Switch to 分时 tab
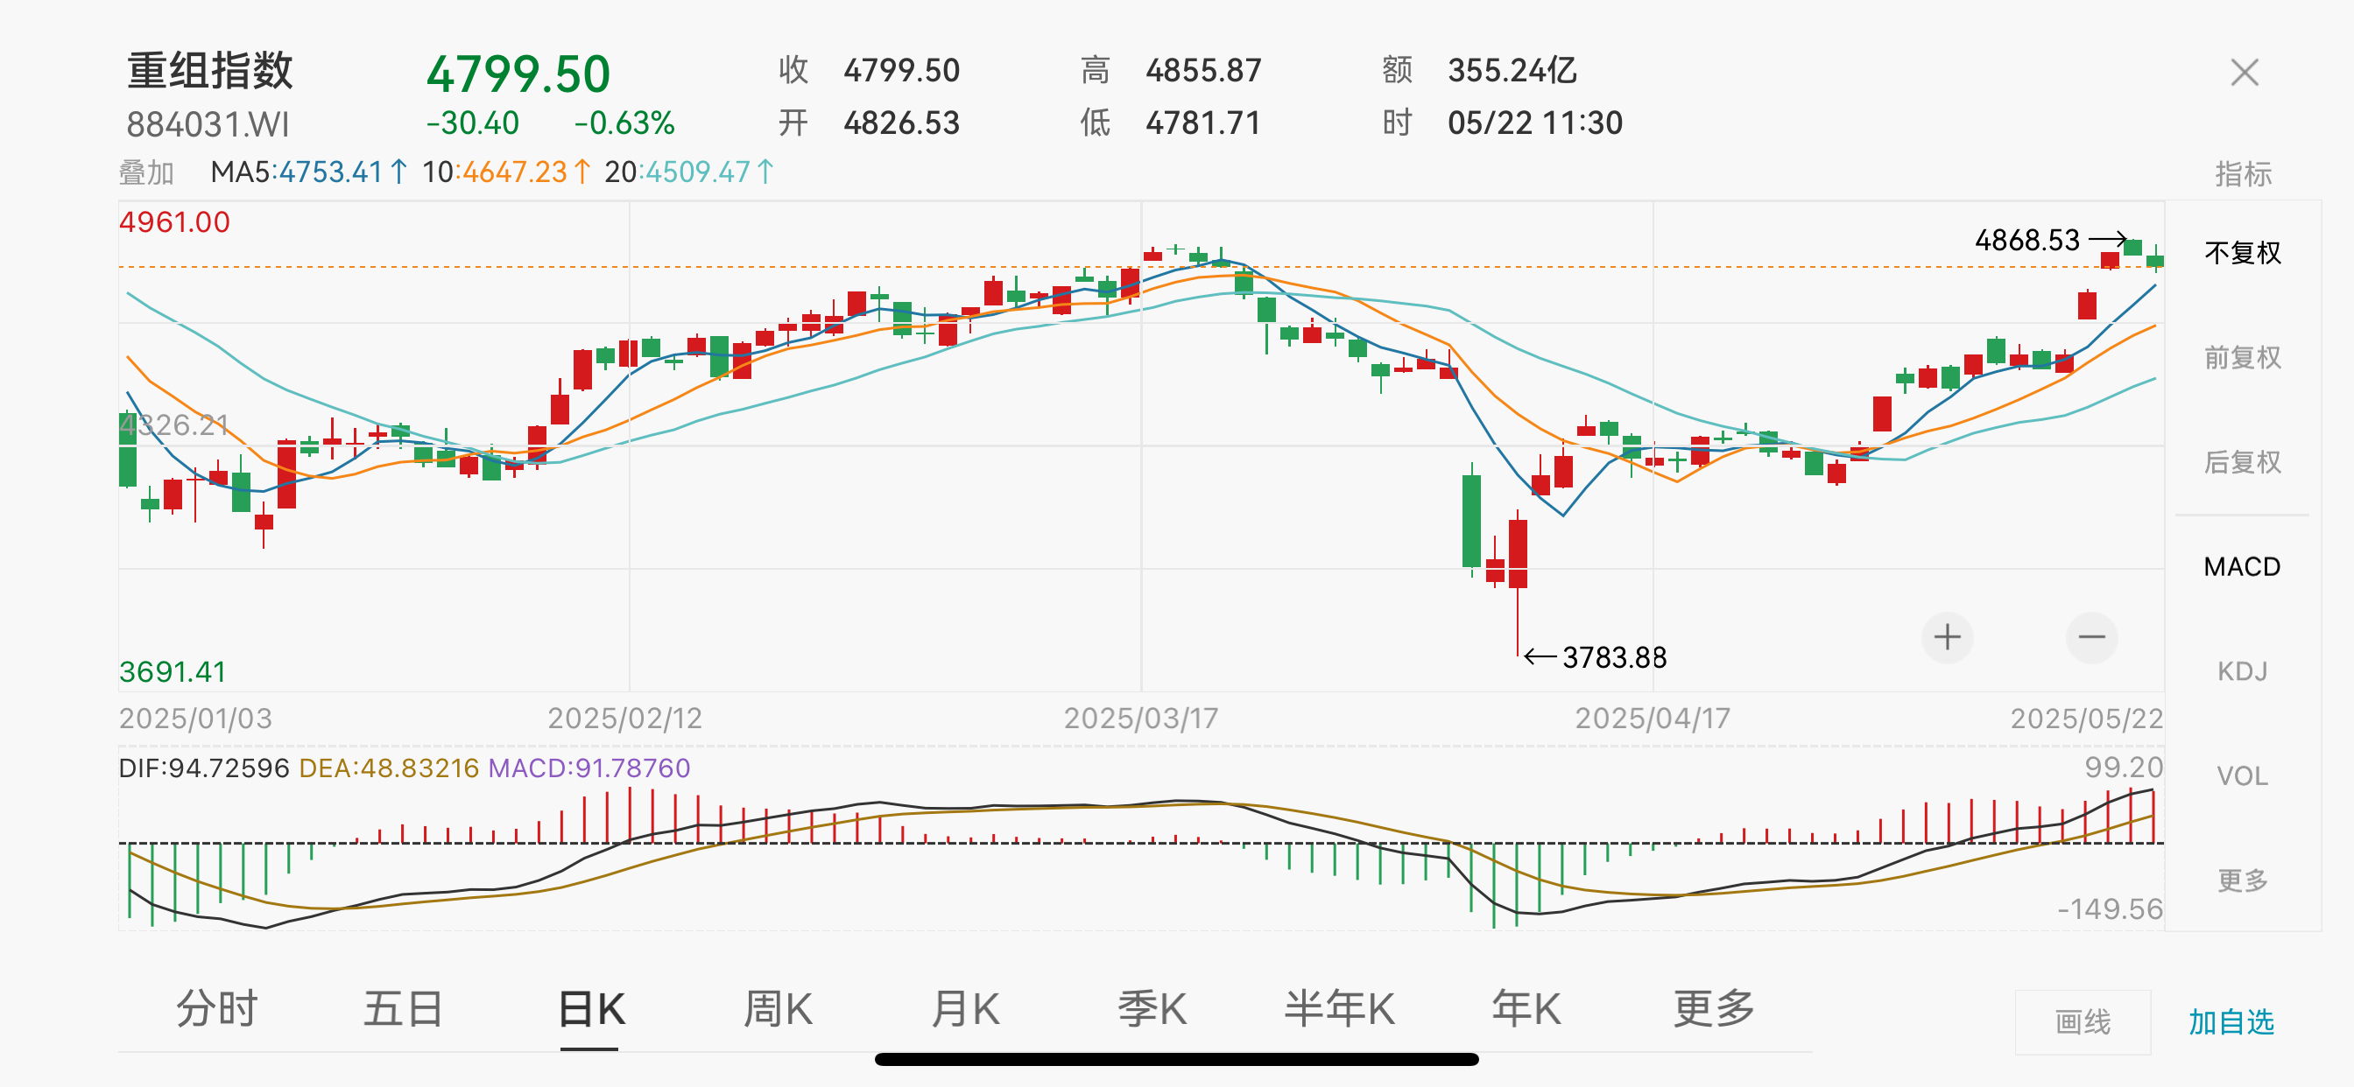The image size is (2354, 1087). coord(216,1009)
